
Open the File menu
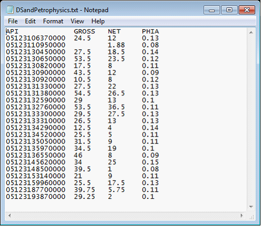click(x=13, y=21)
